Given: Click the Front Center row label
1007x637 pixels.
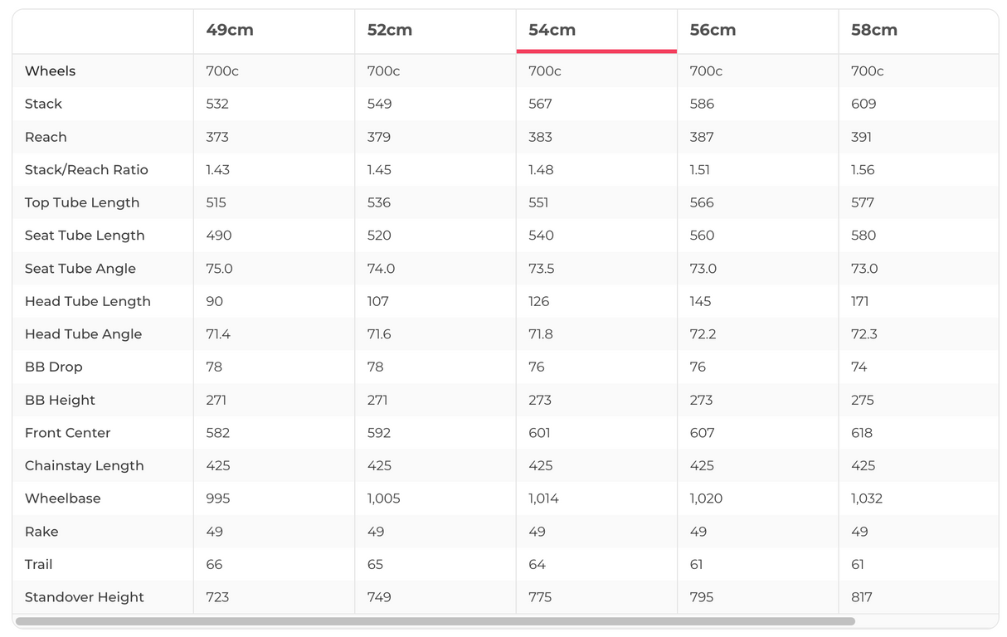Looking at the screenshot, I should pyautogui.click(x=67, y=433).
